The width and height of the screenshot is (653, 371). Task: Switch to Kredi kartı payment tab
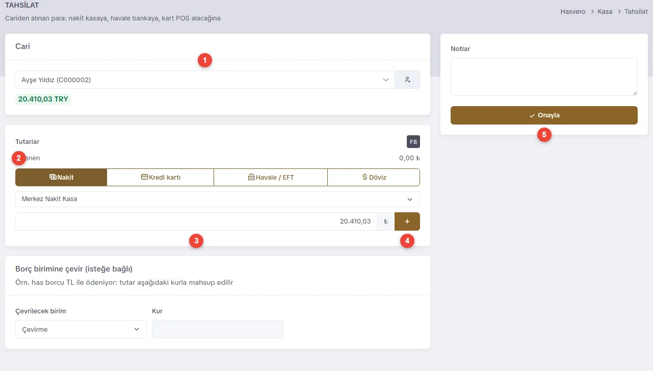161,178
